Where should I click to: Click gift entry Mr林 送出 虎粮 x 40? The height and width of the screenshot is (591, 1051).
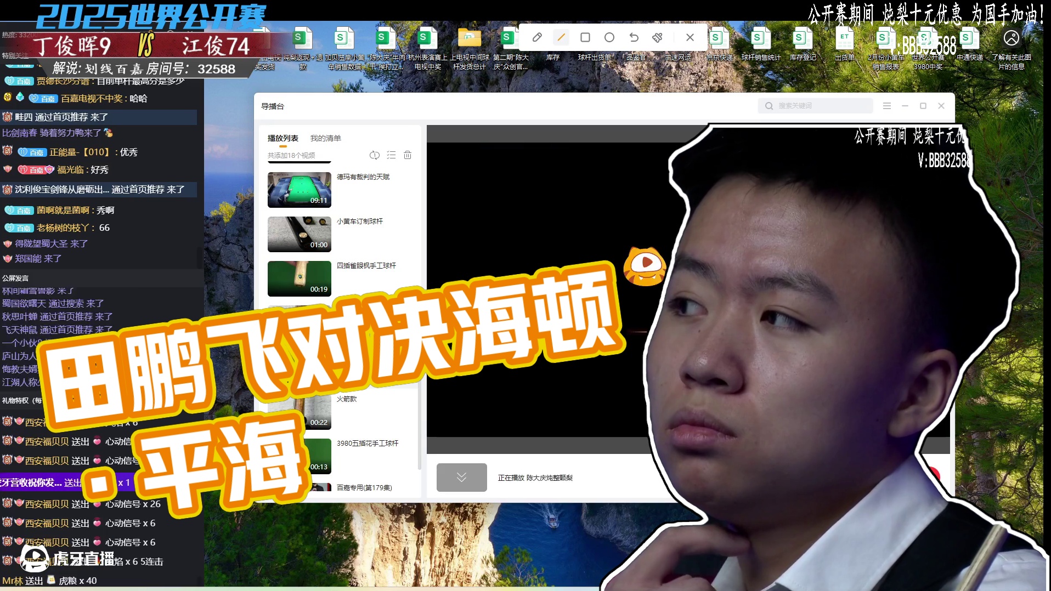click(x=49, y=581)
